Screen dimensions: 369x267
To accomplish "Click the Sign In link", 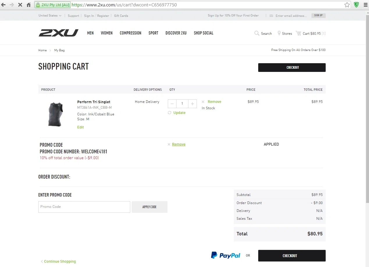I will 89,16.
